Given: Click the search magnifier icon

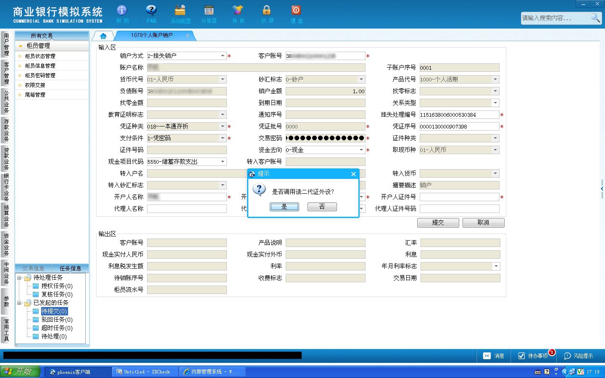Looking at the screenshot, I should 595,18.
